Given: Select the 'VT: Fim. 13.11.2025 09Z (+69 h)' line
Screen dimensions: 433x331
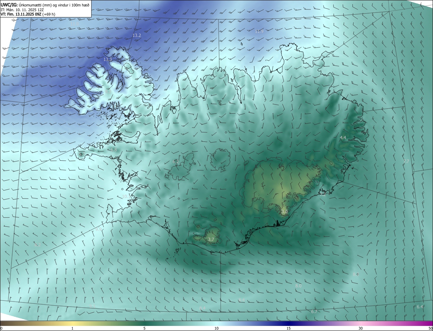Looking at the screenshot, I should tap(28, 14).
